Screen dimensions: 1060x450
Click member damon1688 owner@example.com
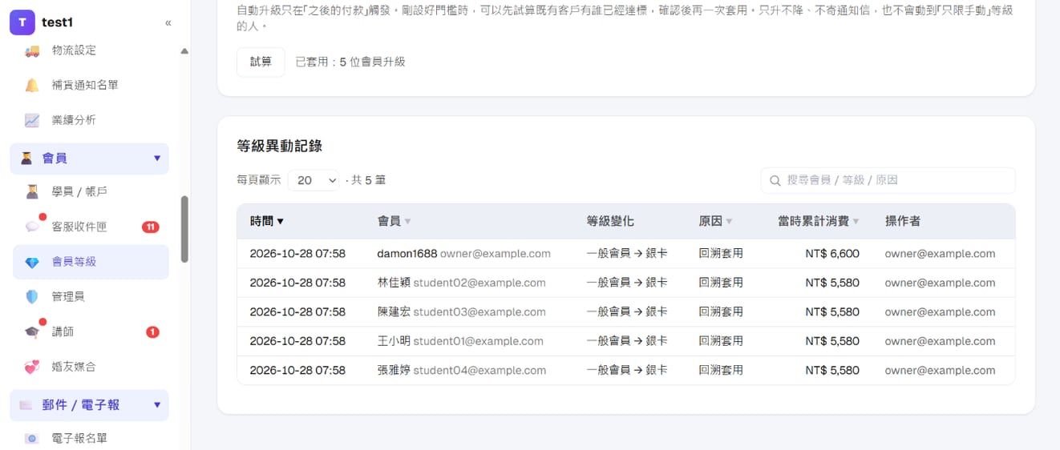click(463, 254)
